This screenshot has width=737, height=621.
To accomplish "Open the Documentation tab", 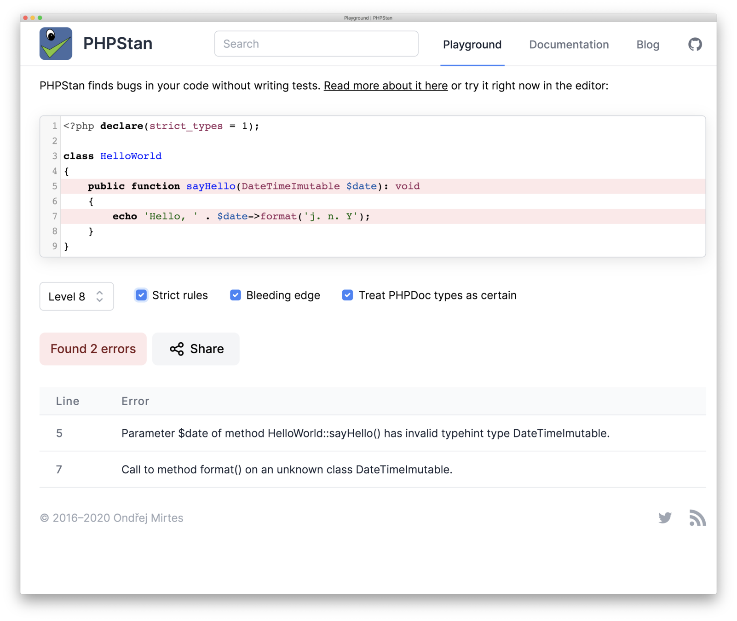I will point(569,45).
